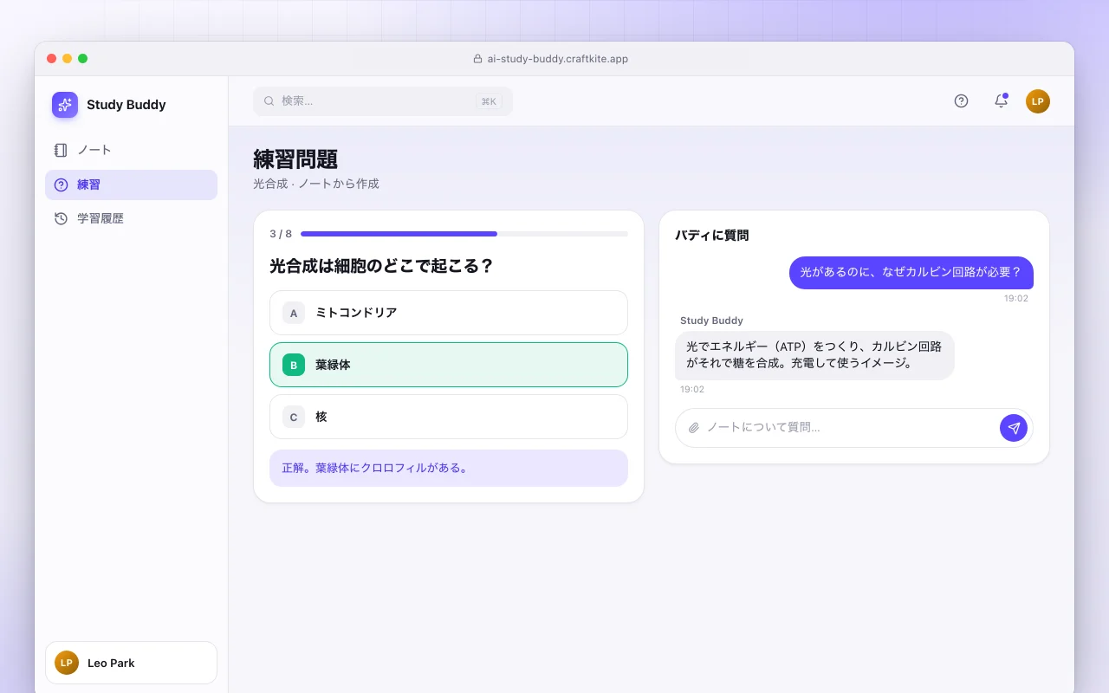This screenshot has width=1109, height=693.
Task: Click the address ai-study-buddy.craftkite.app
Action: tap(557, 59)
